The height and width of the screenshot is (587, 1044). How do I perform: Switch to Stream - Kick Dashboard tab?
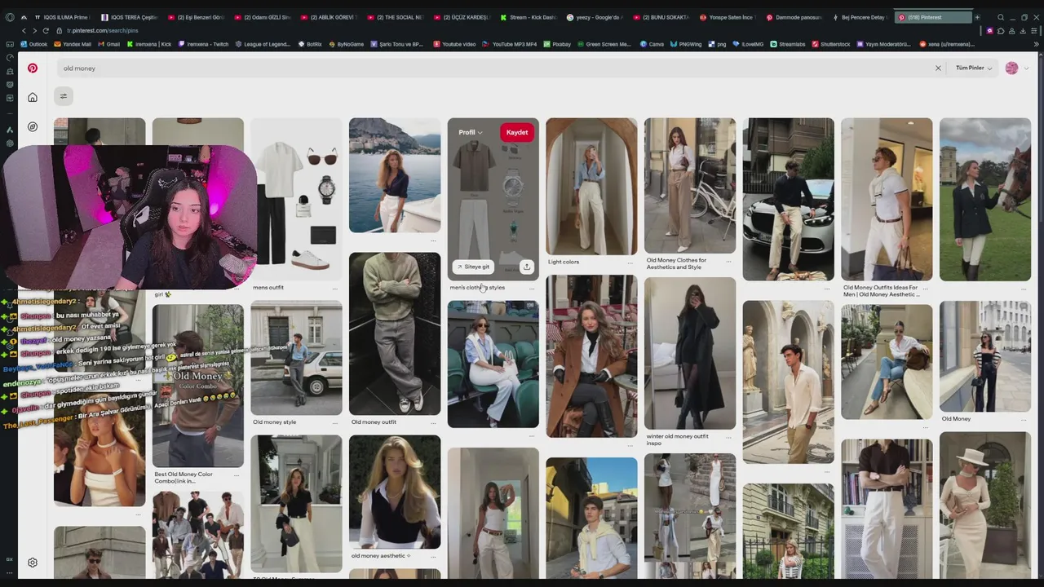(x=530, y=17)
